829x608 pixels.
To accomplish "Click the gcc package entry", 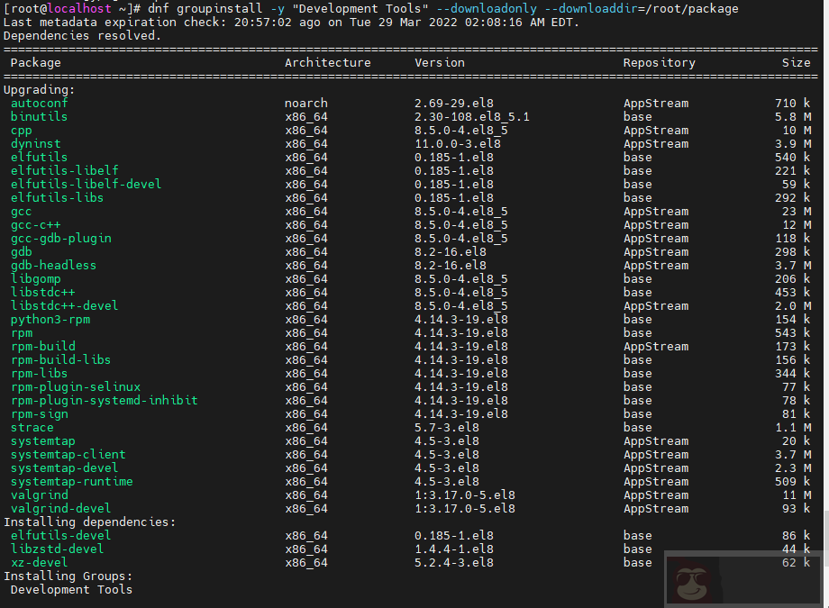I will pyautogui.click(x=21, y=211).
